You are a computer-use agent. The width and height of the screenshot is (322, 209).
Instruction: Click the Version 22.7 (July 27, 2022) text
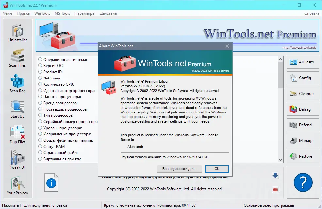[x=143, y=86]
